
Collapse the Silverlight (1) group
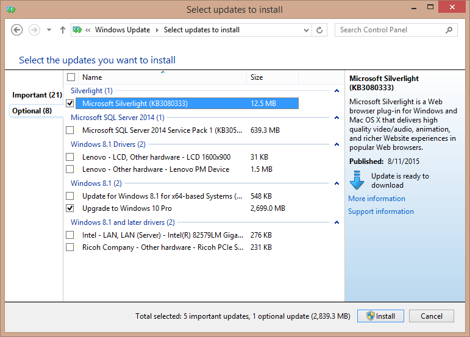tap(336, 91)
